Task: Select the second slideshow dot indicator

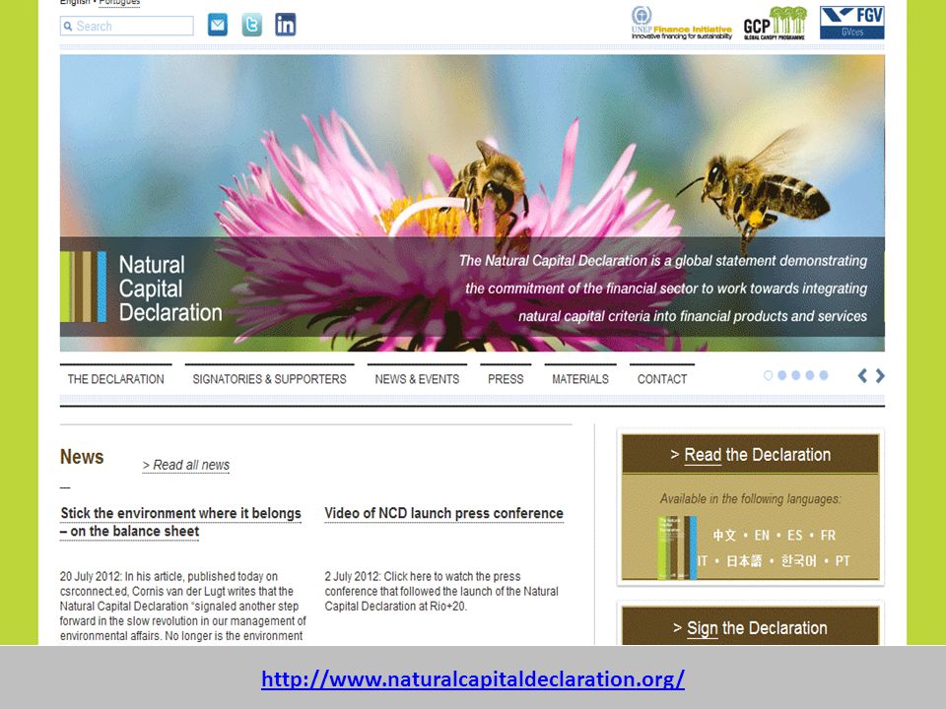Action: [781, 375]
